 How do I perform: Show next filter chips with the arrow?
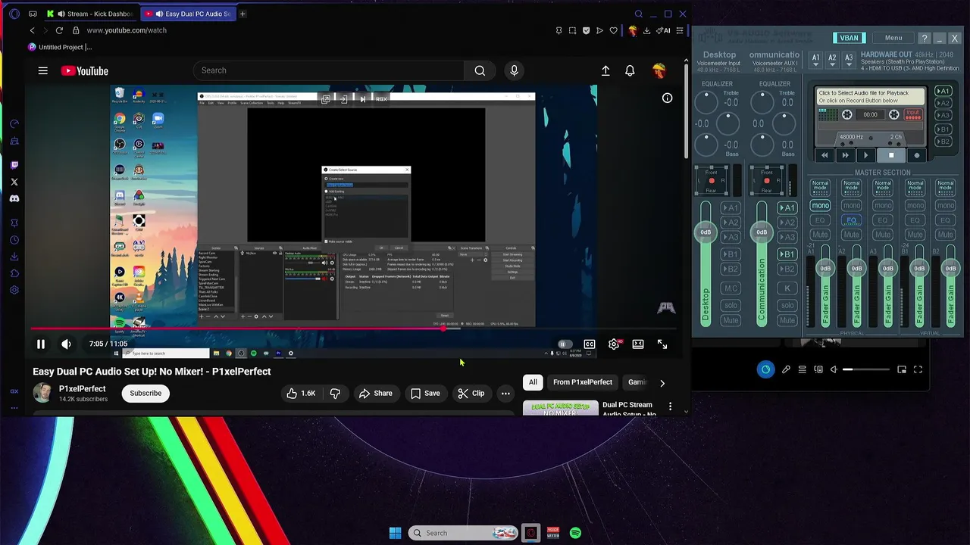pos(662,383)
